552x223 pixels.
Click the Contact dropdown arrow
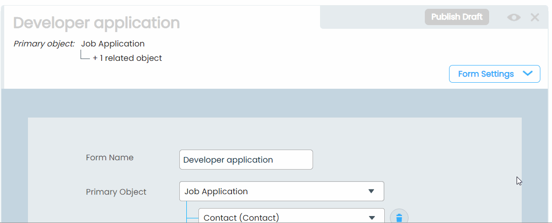click(x=372, y=217)
